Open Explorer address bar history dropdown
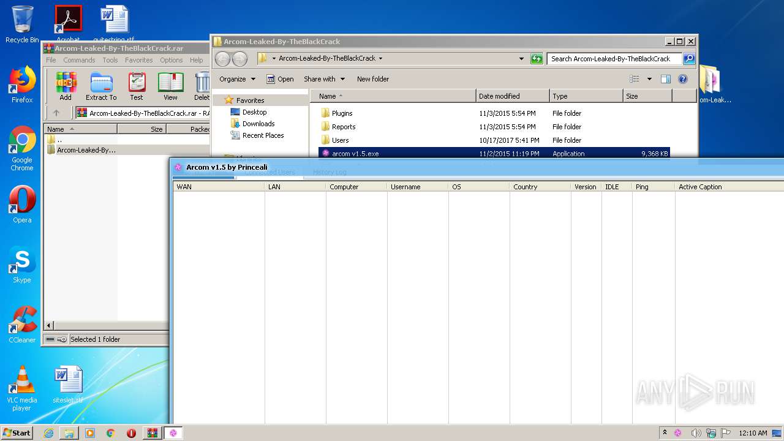784x441 pixels. pos(521,59)
